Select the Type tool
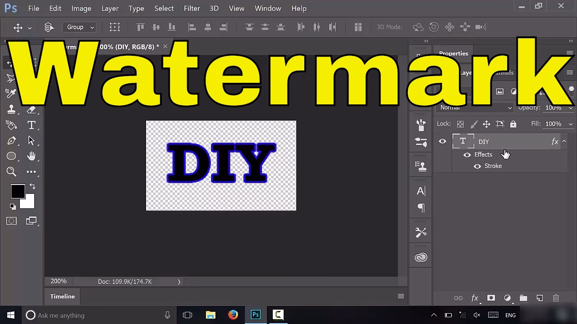 (32, 125)
